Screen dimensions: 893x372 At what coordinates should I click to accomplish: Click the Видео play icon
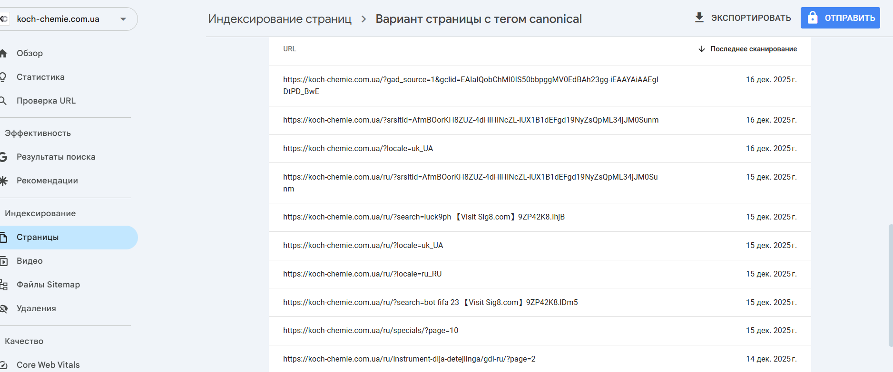click(x=3, y=261)
